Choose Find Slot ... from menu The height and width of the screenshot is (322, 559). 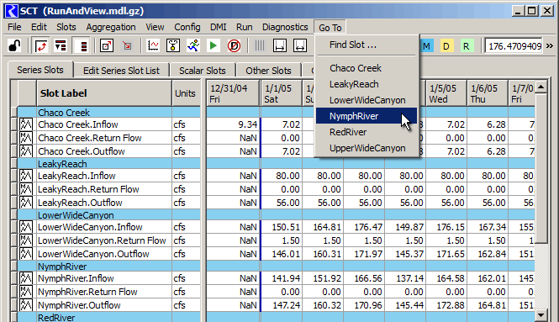click(367, 45)
